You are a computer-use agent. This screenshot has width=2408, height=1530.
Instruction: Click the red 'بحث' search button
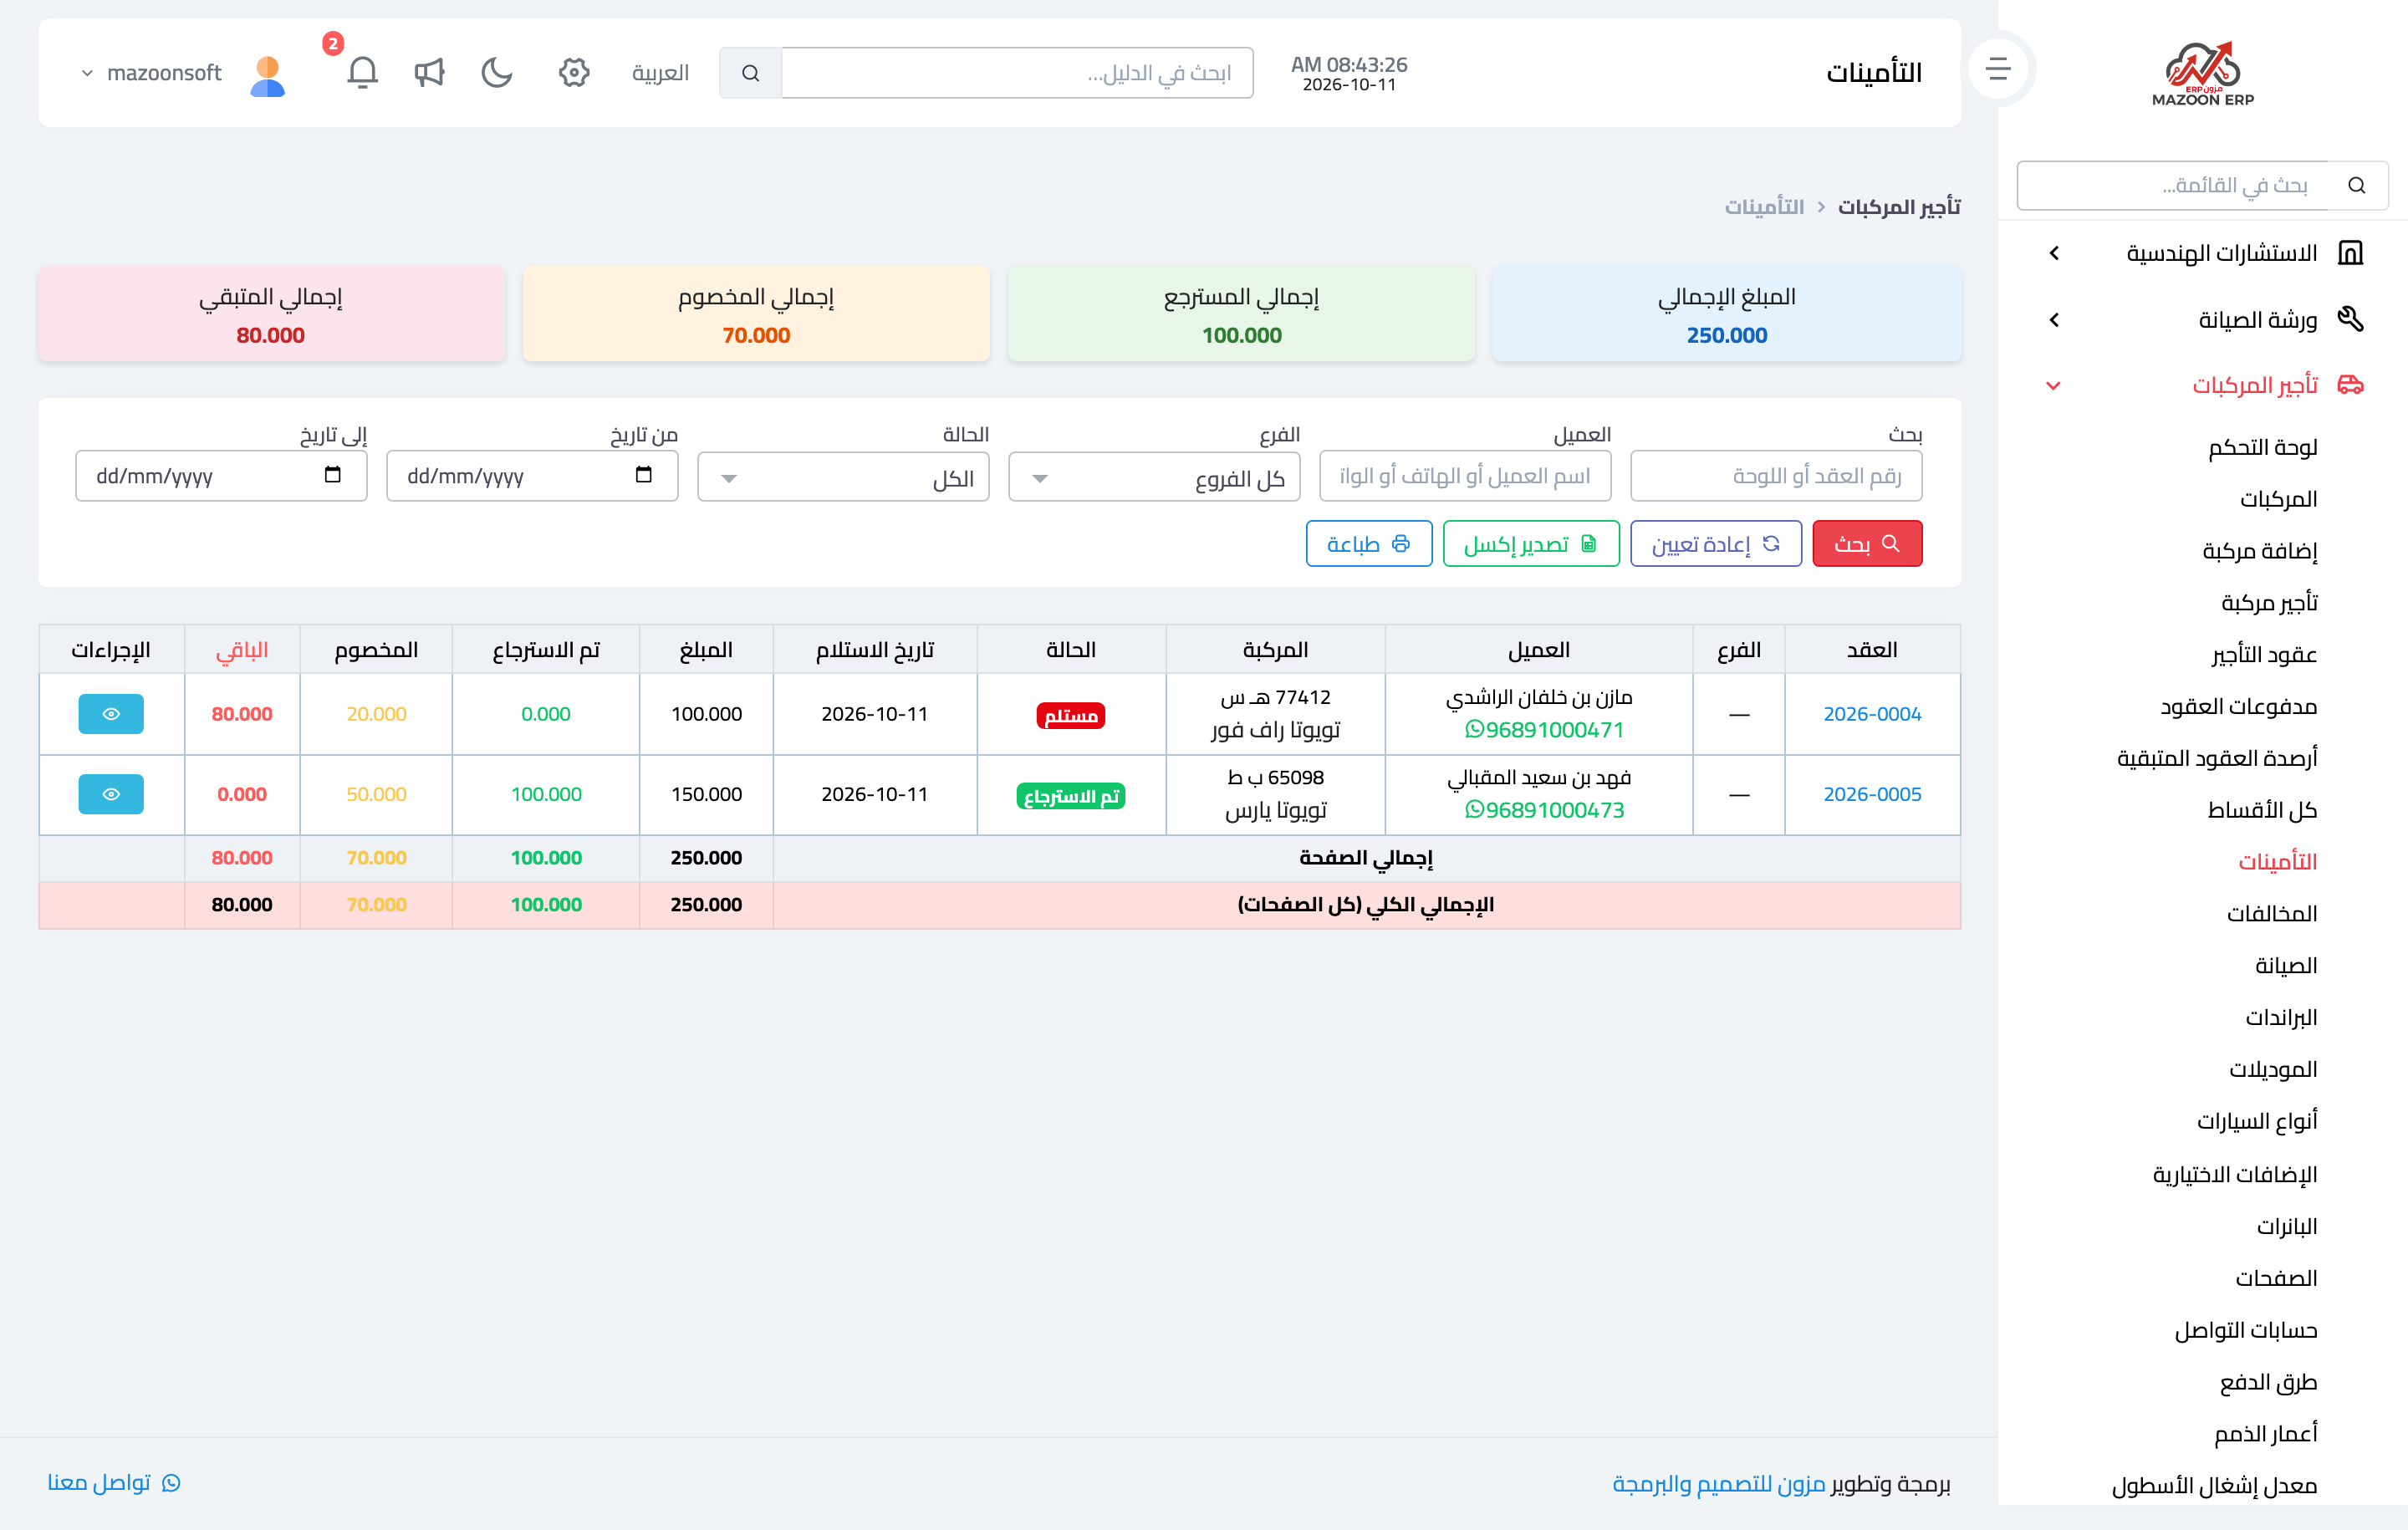click(1867, 544)
